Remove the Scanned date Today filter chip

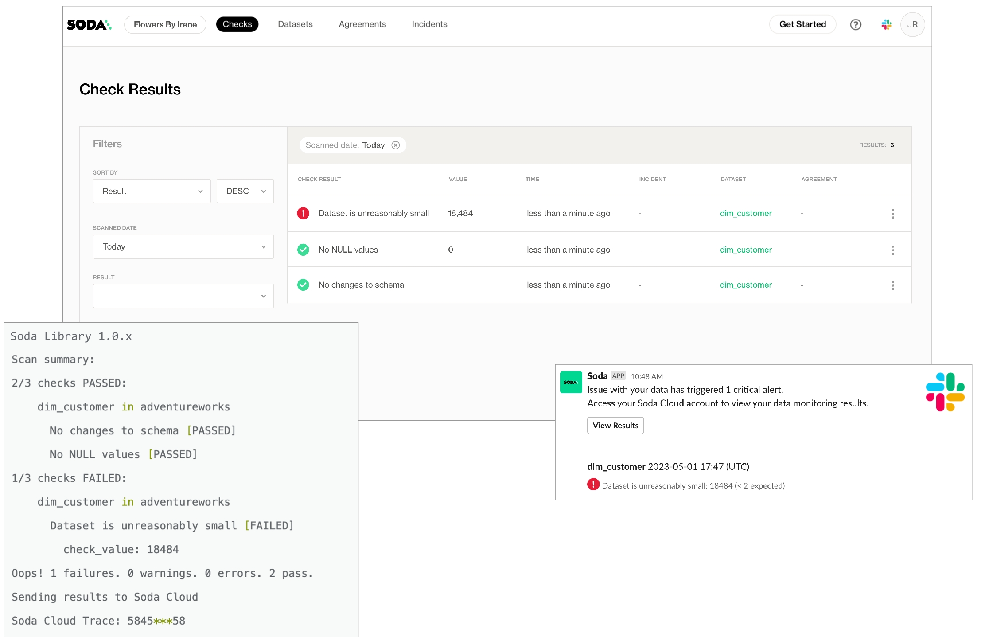coord(396,145)
